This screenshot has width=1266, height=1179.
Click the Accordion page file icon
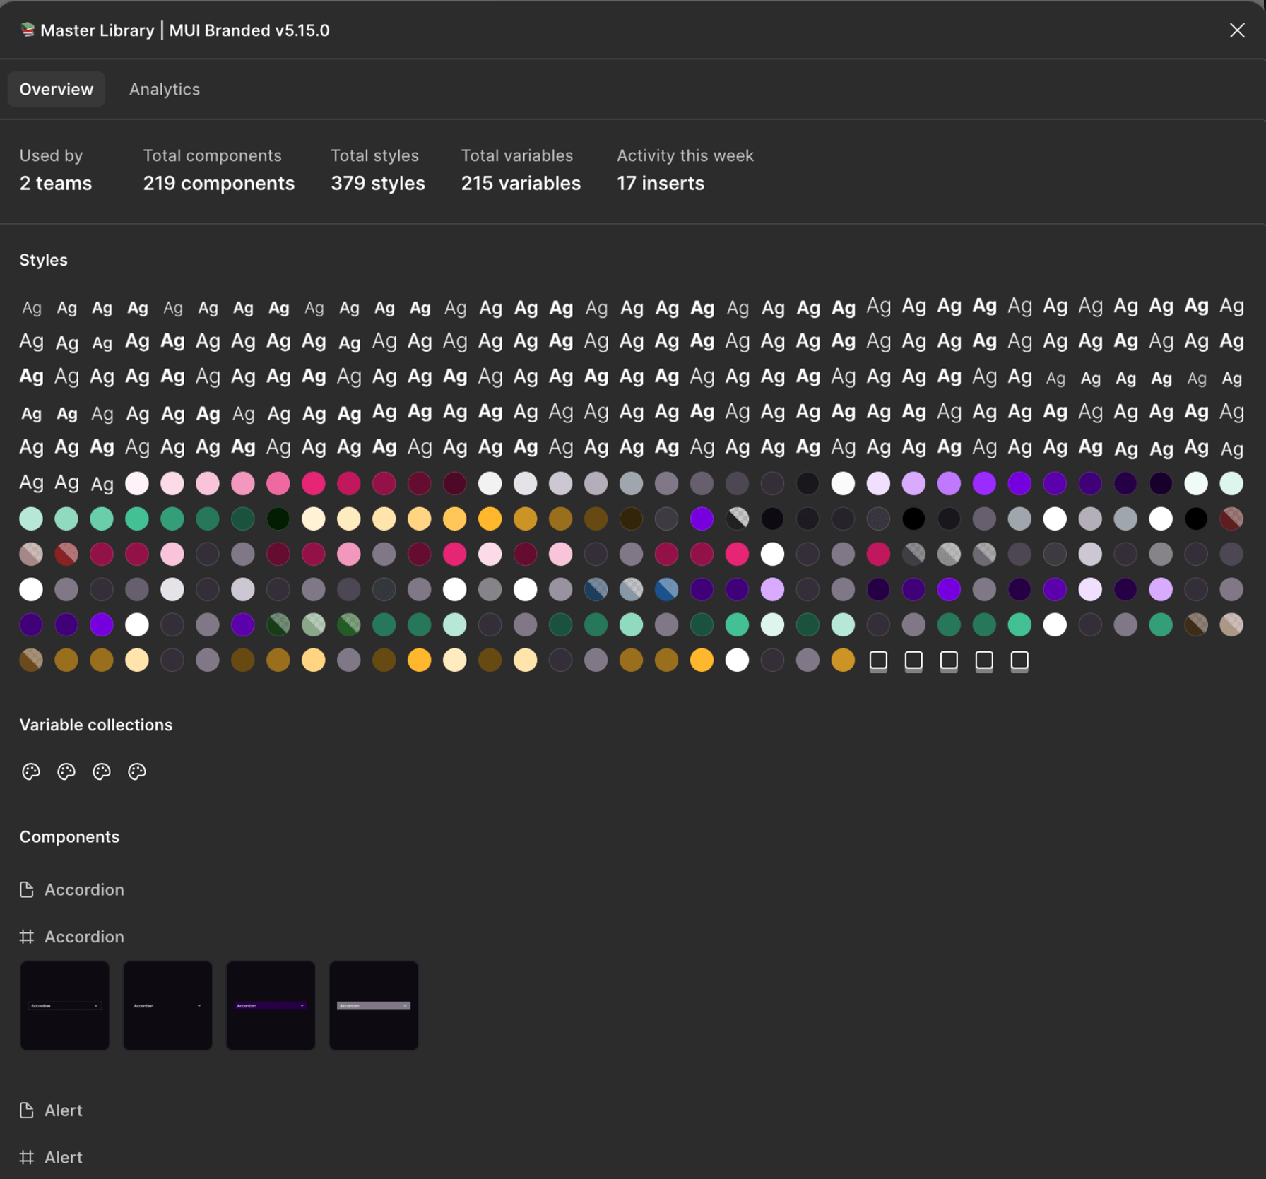(27, 889)
